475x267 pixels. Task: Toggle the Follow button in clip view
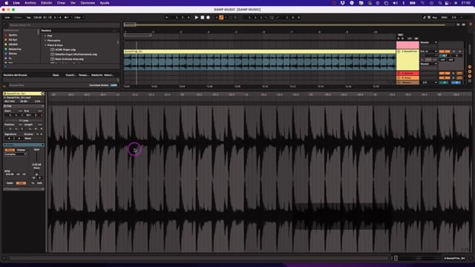(21, 150)
